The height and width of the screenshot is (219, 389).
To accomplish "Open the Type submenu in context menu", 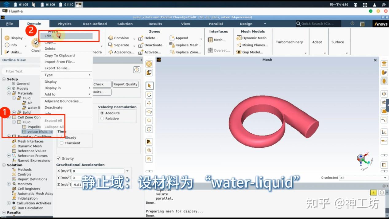I will 67,75.
